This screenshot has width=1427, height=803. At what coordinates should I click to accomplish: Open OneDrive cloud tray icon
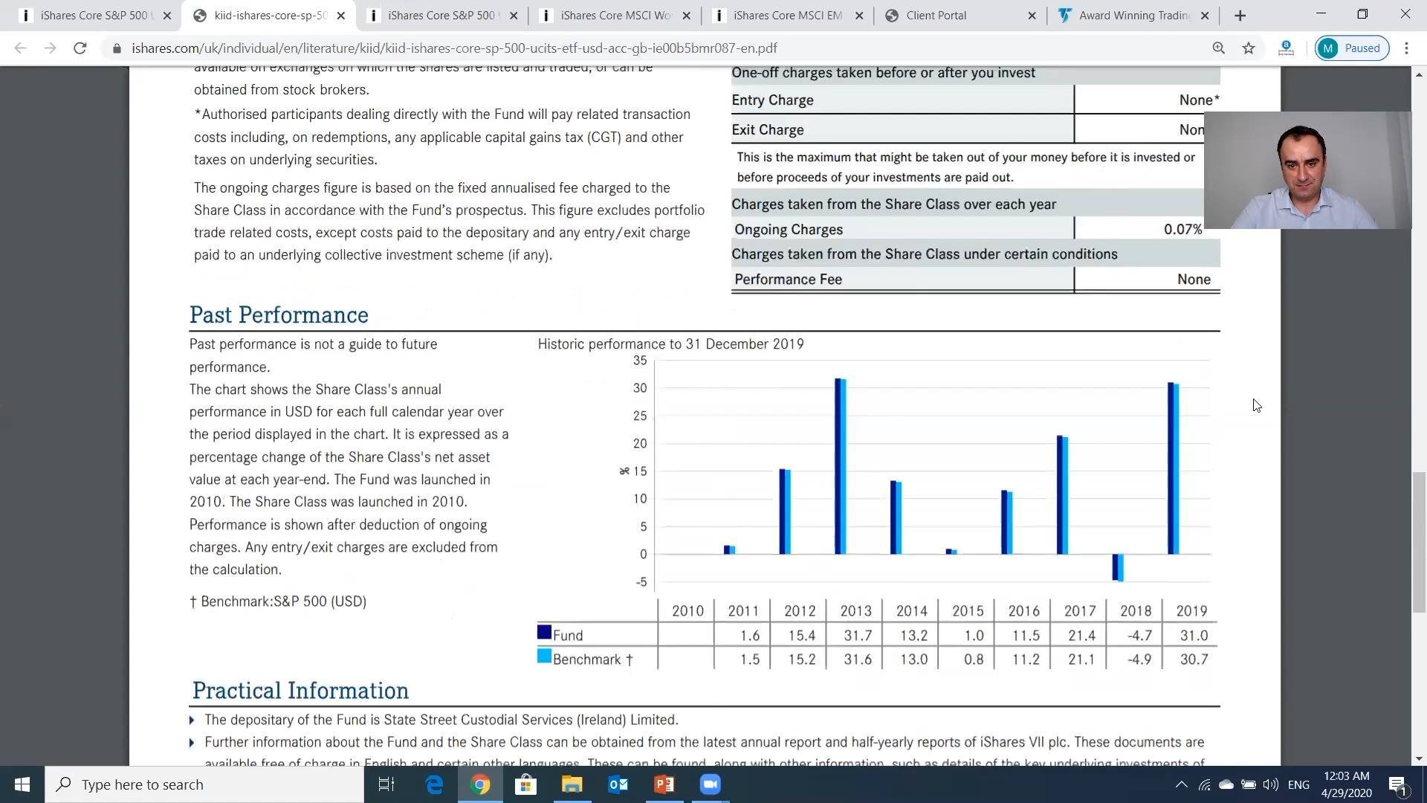pos(1226,784)
